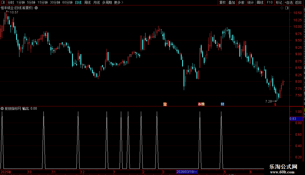
Task: Switch to 分时 intraday view
Action: [11, 2]
